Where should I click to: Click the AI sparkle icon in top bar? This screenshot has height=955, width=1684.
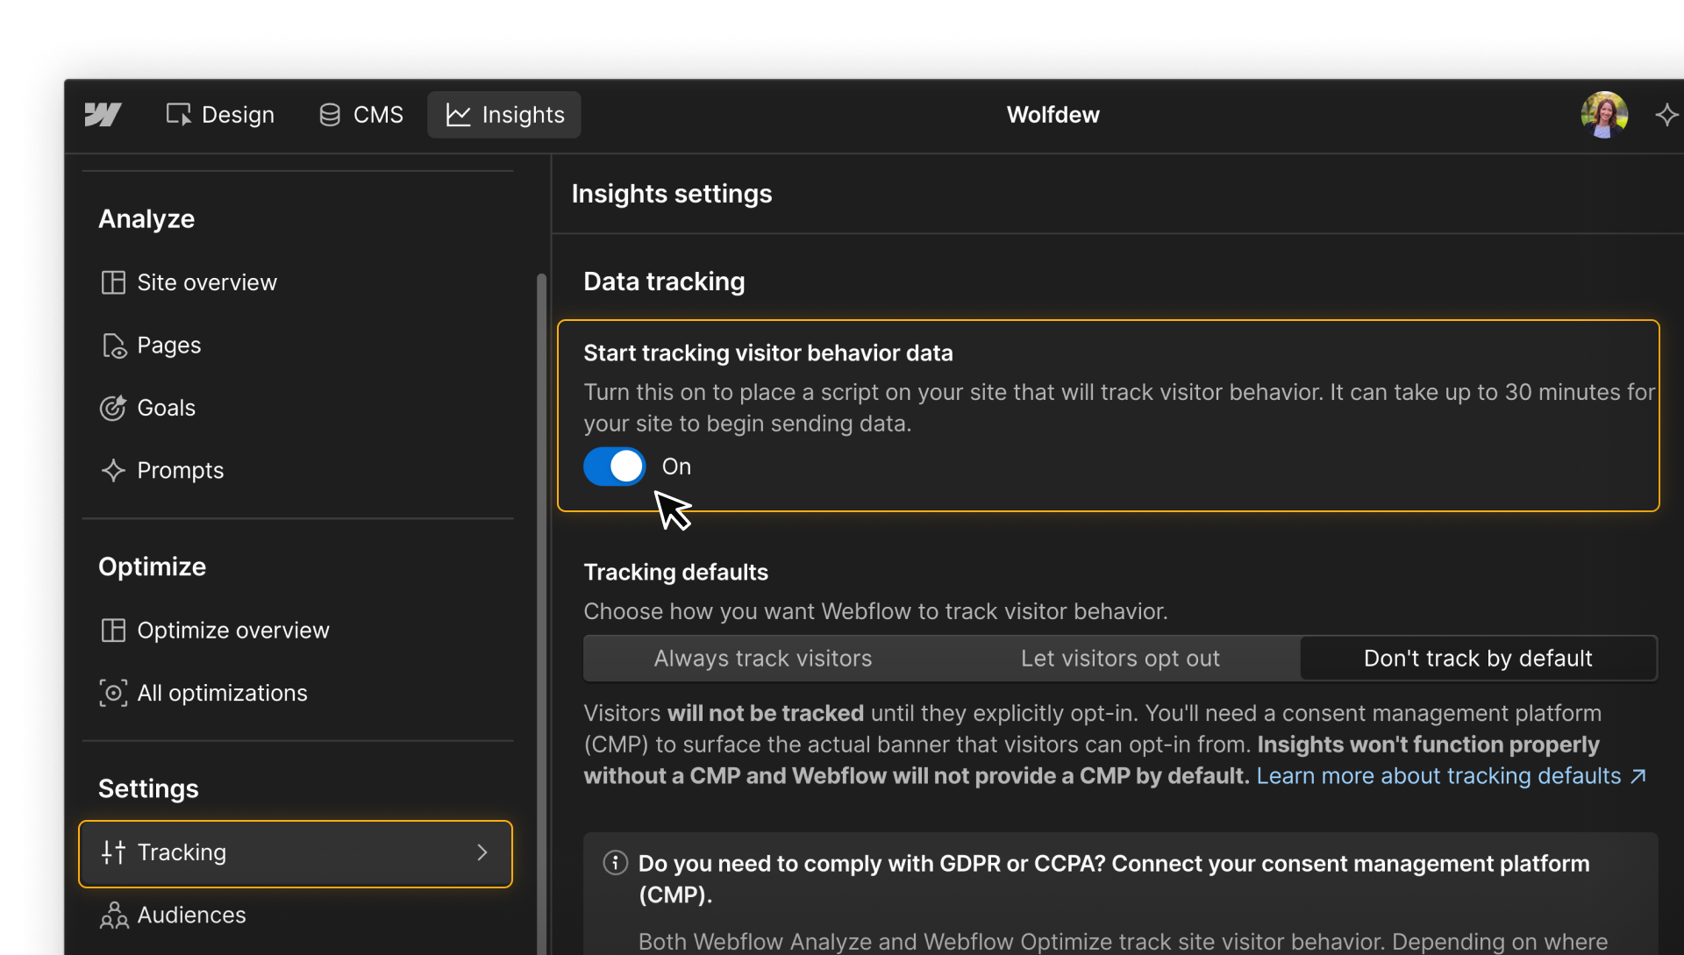click(1666, 115)
